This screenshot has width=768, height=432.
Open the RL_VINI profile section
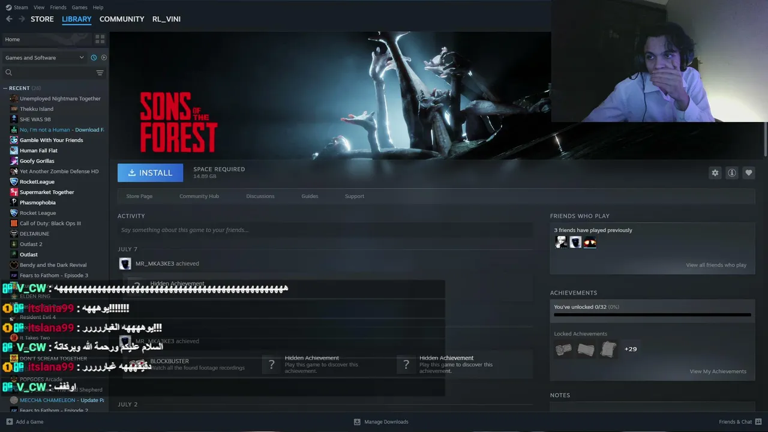click(166, 19)
